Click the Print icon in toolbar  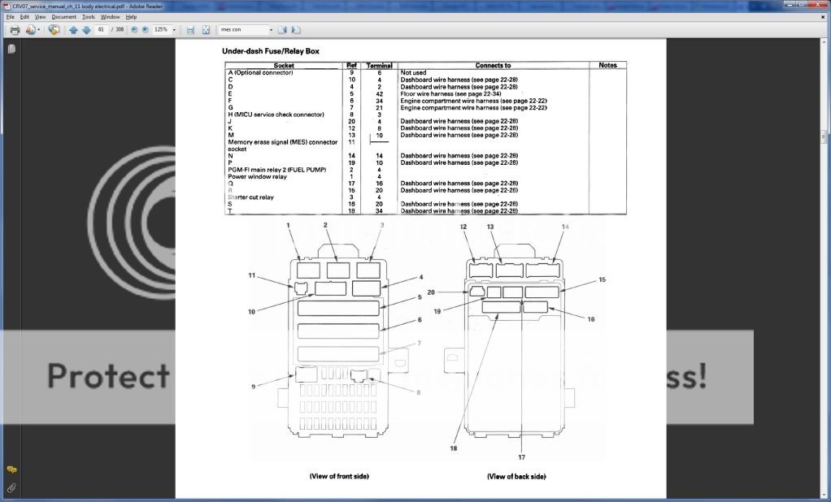[x=14, y=30]
